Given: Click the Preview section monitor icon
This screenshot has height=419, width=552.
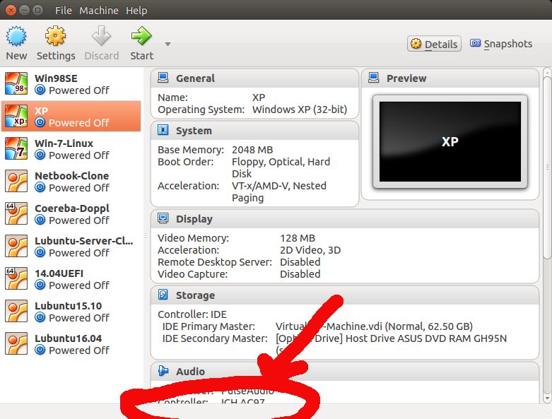Looking at the screenshot, I should [x=373, y=78].
